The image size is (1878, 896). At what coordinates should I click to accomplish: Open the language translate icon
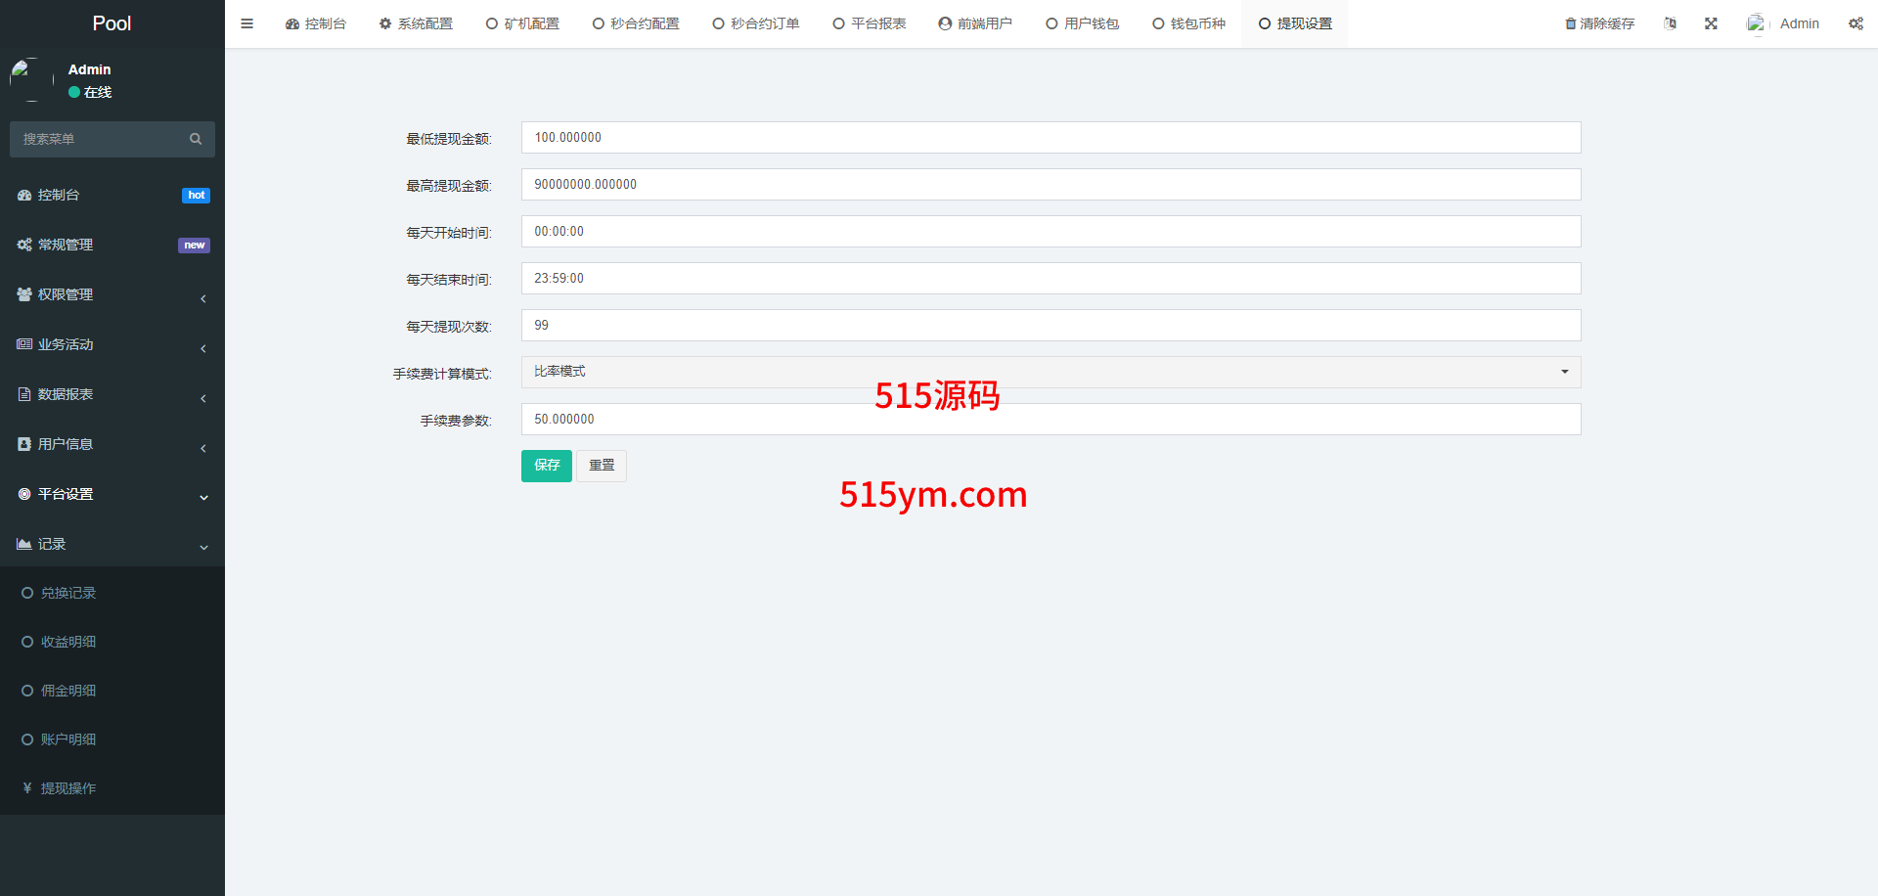click(1670, 23)
